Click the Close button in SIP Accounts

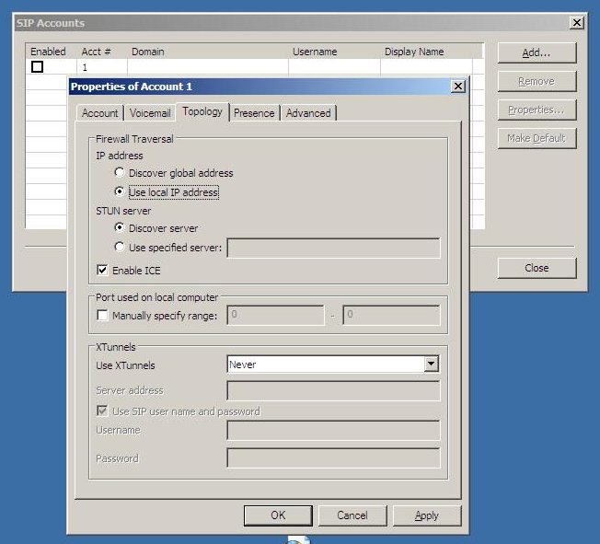(x=537, y=268)
